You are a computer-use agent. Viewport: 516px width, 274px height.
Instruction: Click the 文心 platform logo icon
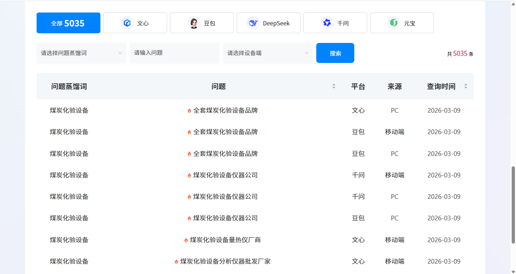coord(127,23)
